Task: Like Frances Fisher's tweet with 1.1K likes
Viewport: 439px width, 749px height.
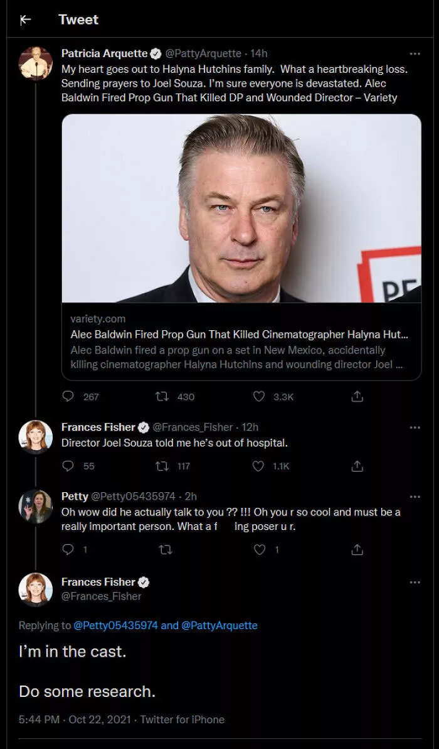Action: (258, 466)
